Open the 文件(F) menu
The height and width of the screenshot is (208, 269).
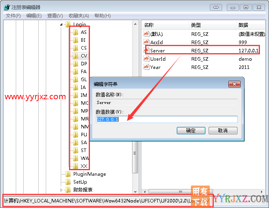point(13,16)
